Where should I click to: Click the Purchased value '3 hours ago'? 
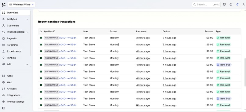[143, 38]
